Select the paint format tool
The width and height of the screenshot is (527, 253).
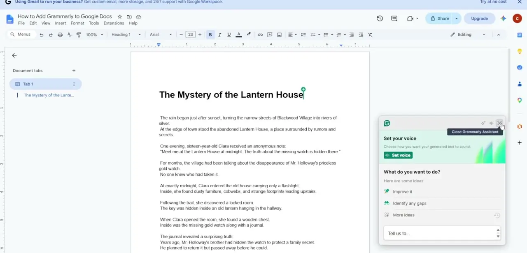[79, 35]
